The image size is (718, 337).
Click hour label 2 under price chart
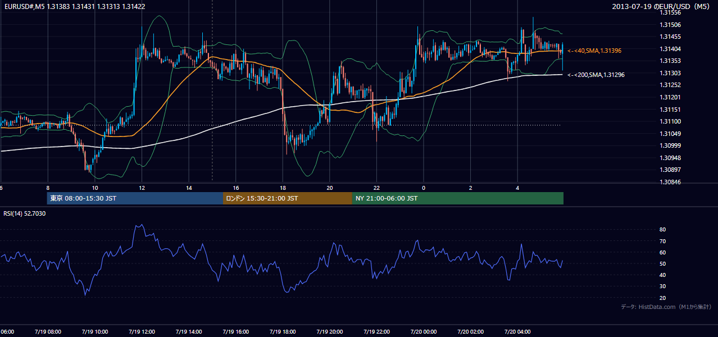point(470,188)
